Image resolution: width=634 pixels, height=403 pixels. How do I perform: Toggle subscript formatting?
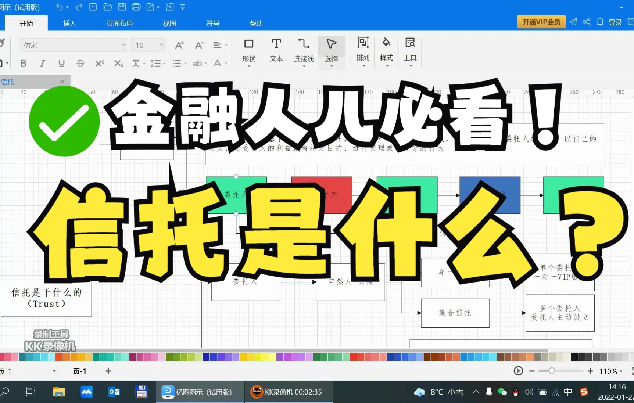119,63
